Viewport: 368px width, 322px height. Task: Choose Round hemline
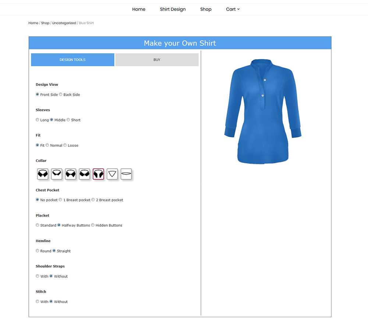(x=37, y=251)
